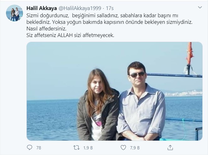Expand the tweet options chevron menu
The image size is (208, 155).
click(200, 8)
